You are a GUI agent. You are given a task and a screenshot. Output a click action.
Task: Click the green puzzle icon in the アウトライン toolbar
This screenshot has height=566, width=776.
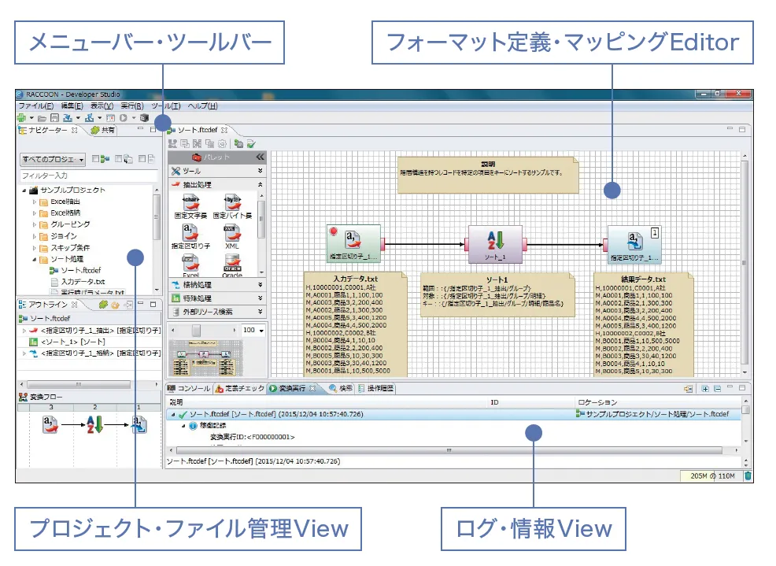click(x=103, y=305)
